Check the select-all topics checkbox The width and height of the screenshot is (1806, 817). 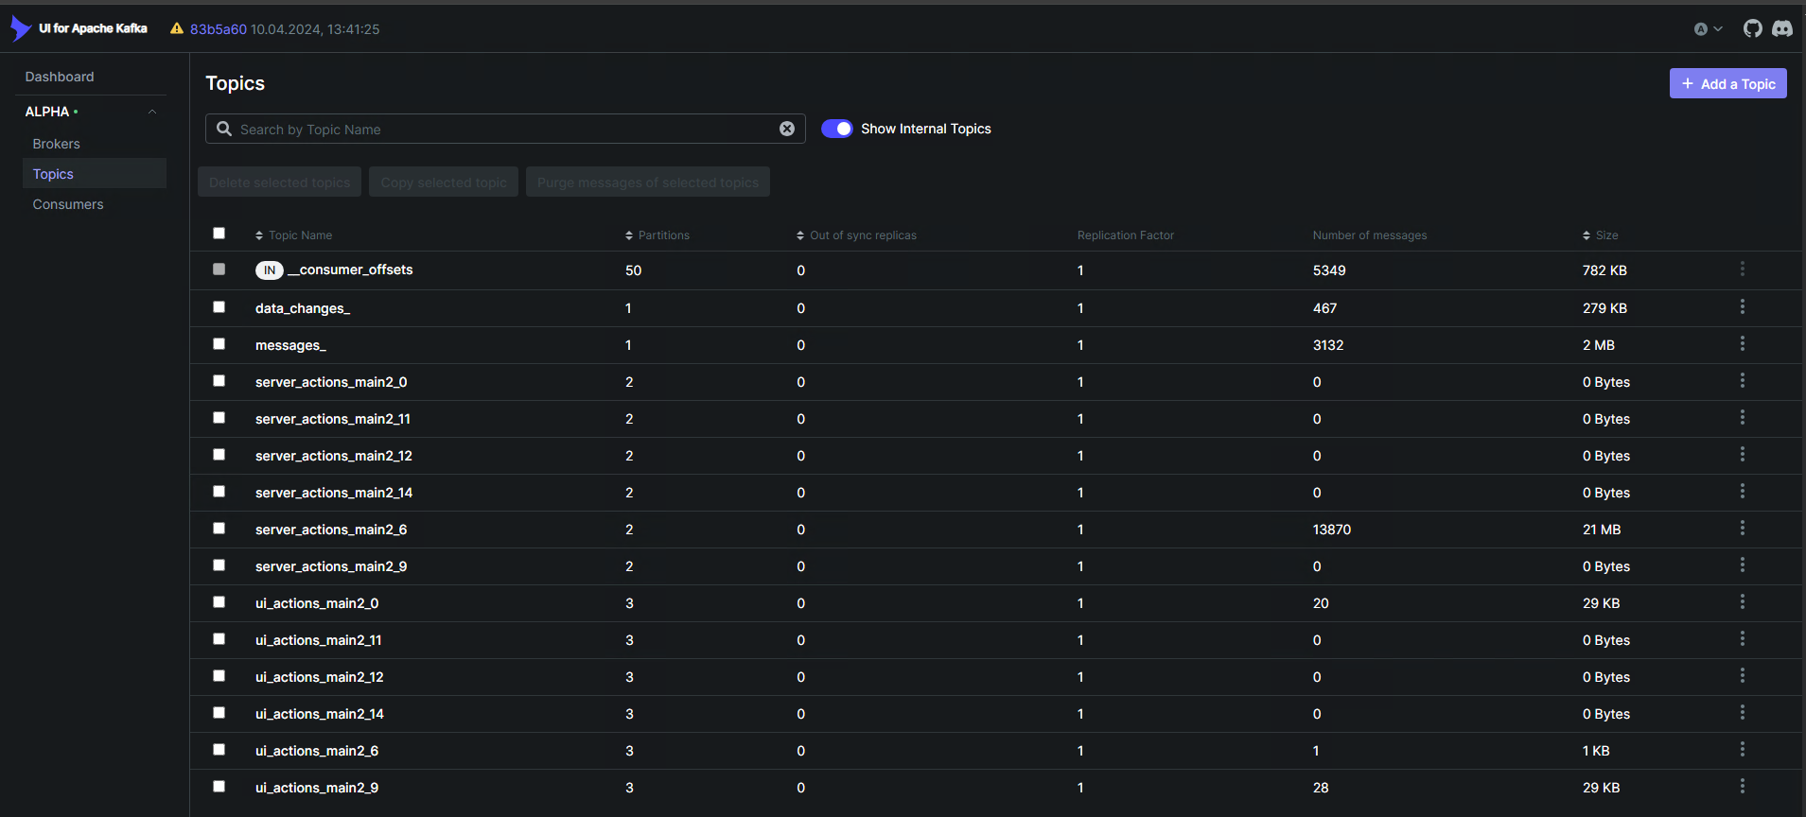[x=219, y=234]
